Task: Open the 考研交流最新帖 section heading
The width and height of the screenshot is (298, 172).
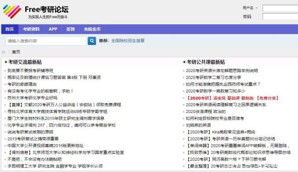Action: pyautogui.click(x=23, y=62)
